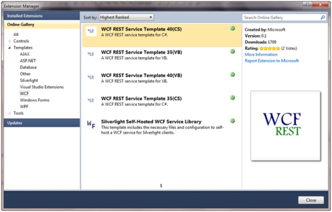Select the Other templates category
Image resolution: width=332 pixels, height=212 pixels.
click(25, 74)
